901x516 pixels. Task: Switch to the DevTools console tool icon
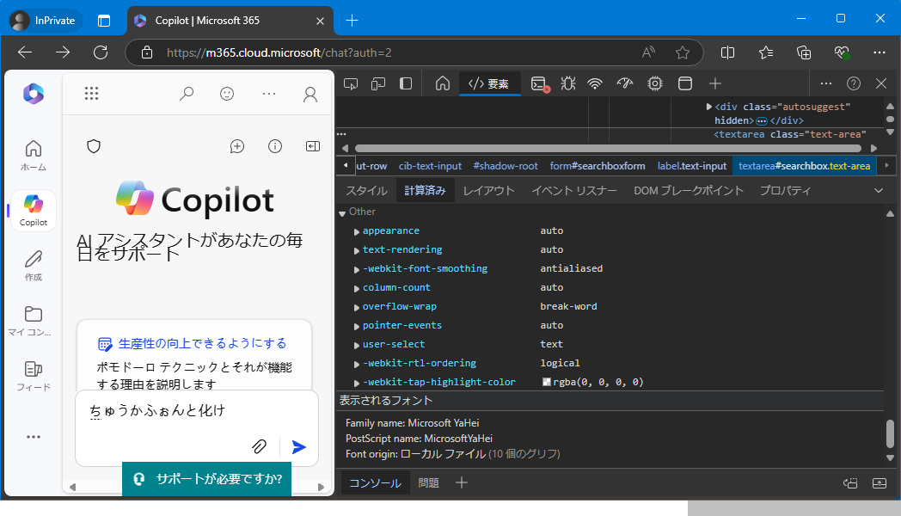[539, 84]
